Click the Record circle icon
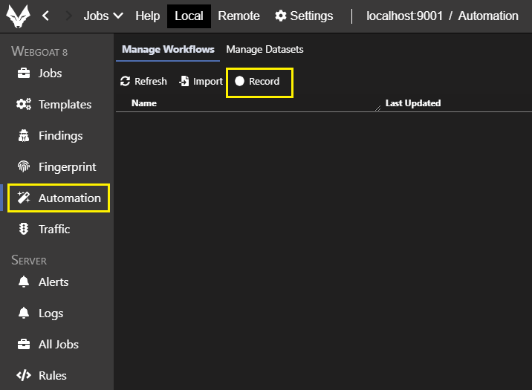The width and height of the screenshot is (532, 390). tap(239, 81)
